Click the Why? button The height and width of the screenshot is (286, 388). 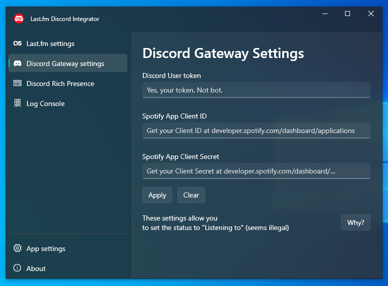356,222
